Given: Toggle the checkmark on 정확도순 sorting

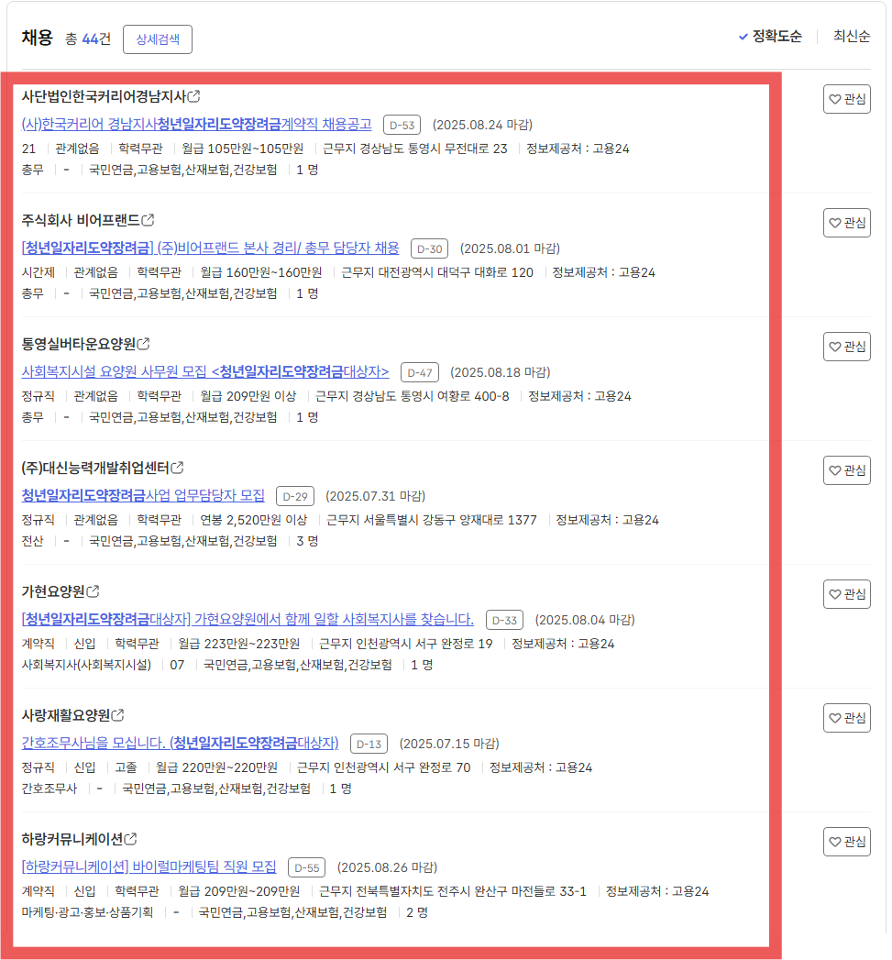Looking at the screenshot, I should point(743,36).
